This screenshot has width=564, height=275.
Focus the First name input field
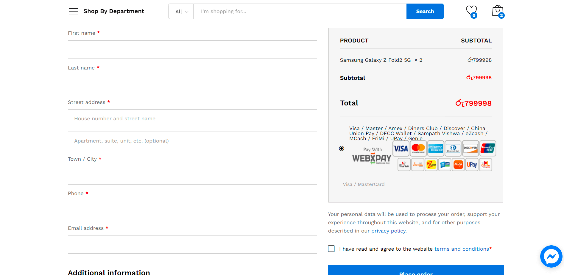pos(192,50)
